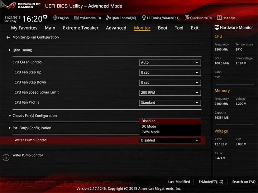The image size is (258, 193).
Task: Click the 16384 MB capacity value
Action: (221, 118)
